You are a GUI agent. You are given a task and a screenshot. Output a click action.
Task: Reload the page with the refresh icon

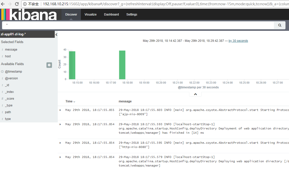(17, 4)
